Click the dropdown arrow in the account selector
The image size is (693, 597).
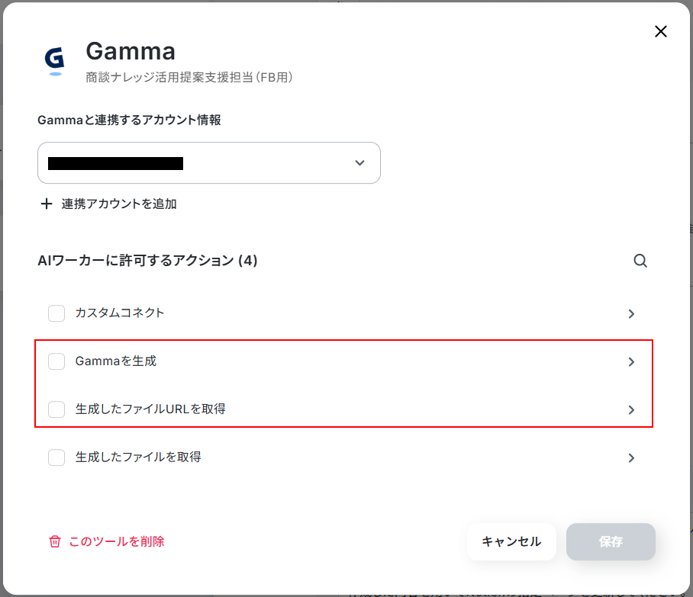point(359,163)
